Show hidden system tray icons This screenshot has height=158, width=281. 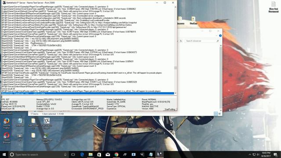(250, 154)
